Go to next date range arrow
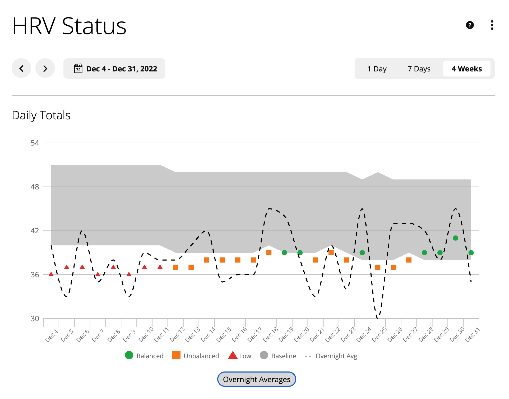The image size is (509, 399). pos(45,69)
